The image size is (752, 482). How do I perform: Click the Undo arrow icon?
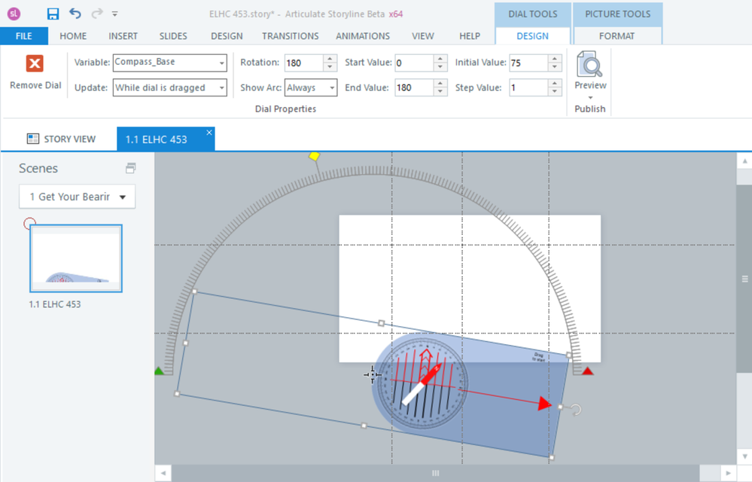click(75, 14)
